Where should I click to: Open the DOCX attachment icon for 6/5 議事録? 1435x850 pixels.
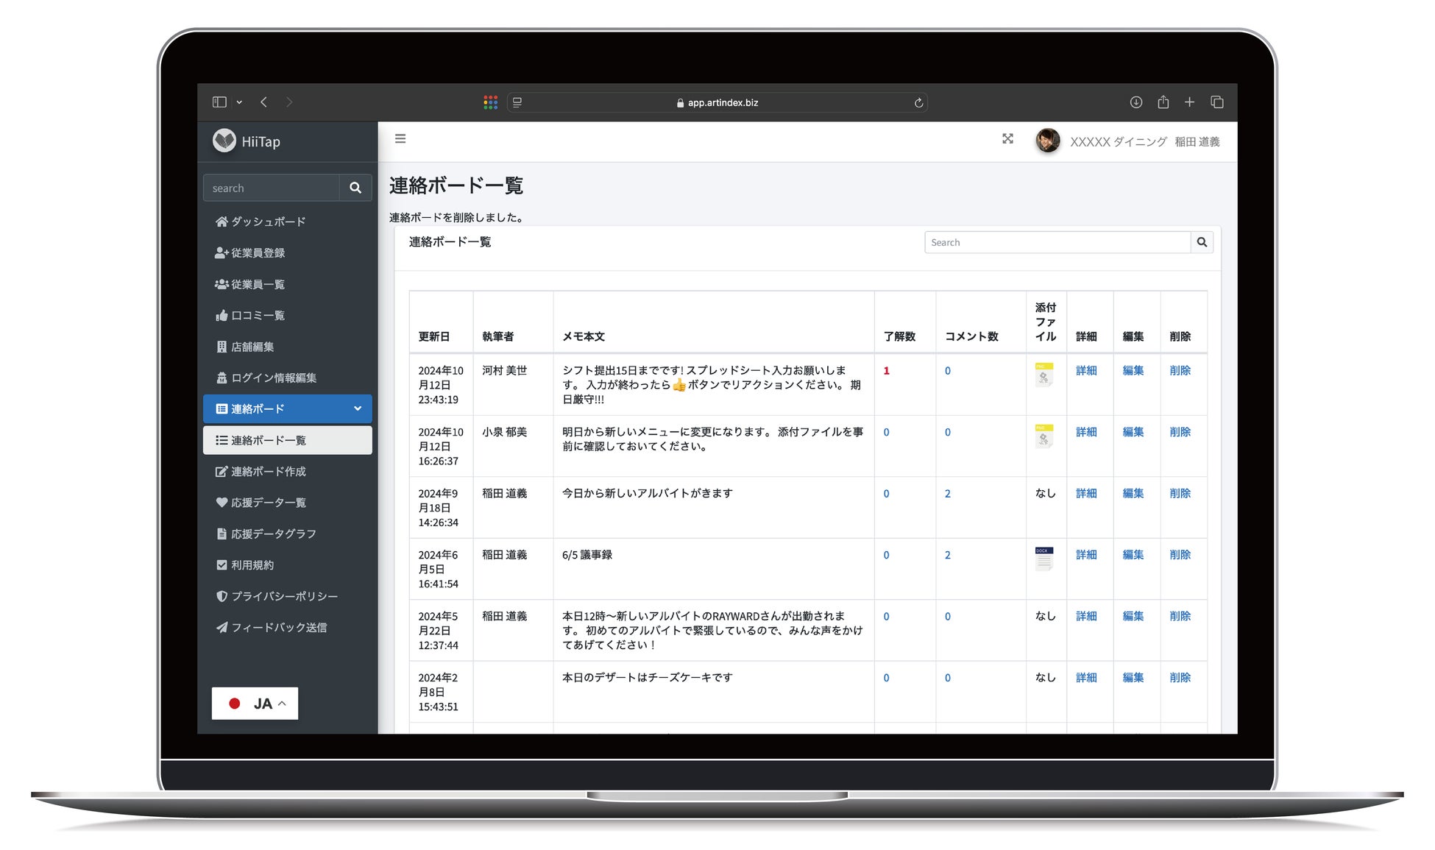coord(1044,558)
